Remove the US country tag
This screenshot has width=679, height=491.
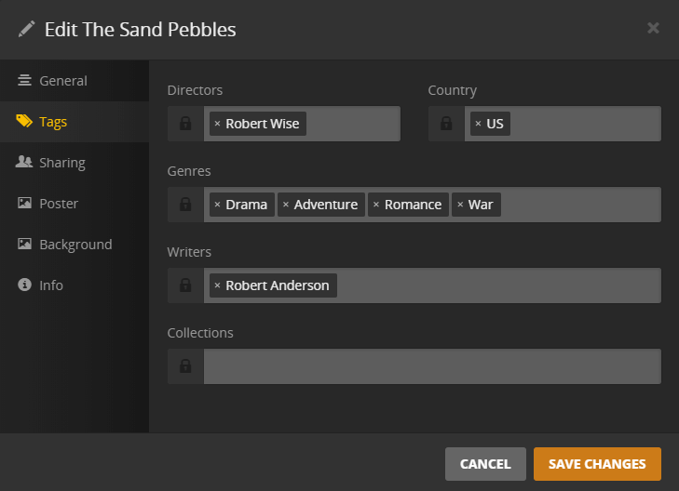(x=478, y=124)
